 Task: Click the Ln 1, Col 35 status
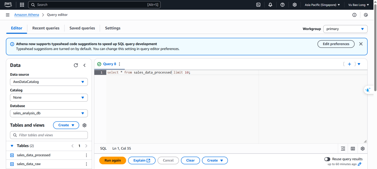[122, 149]
